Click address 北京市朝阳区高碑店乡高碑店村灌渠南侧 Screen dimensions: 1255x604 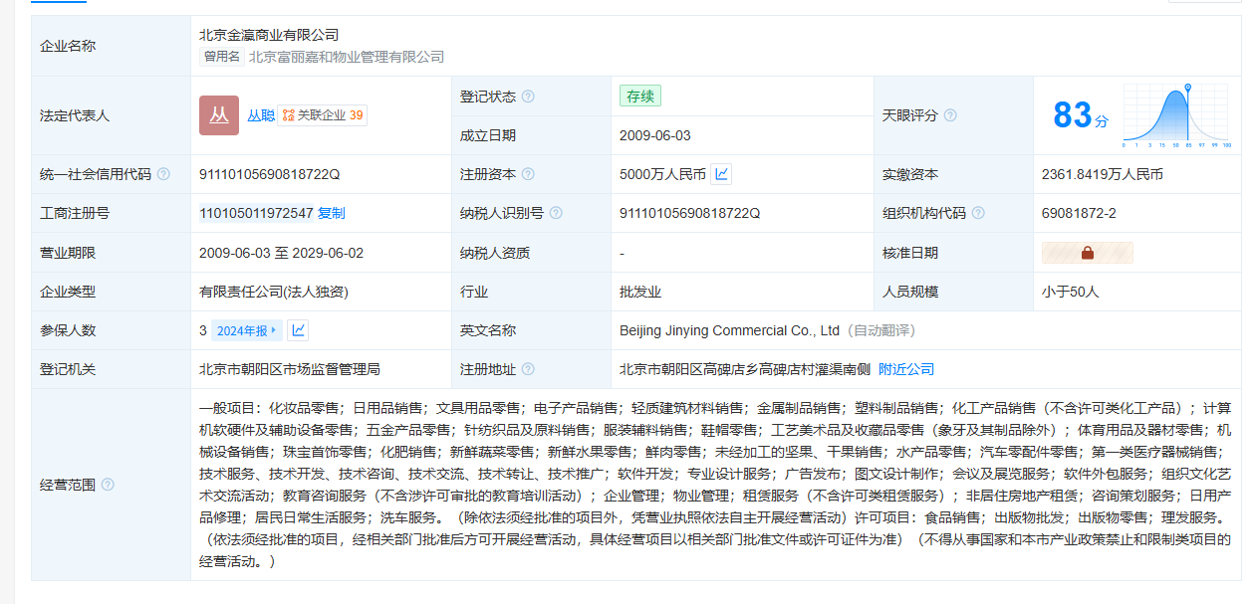(745, 369)
